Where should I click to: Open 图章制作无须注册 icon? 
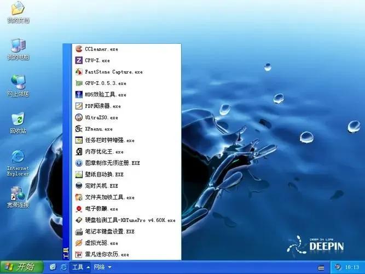[79, 163]
